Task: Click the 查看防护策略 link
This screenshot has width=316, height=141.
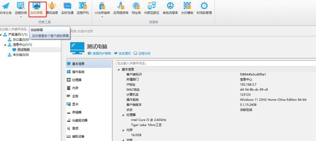Action: point(102,54)
